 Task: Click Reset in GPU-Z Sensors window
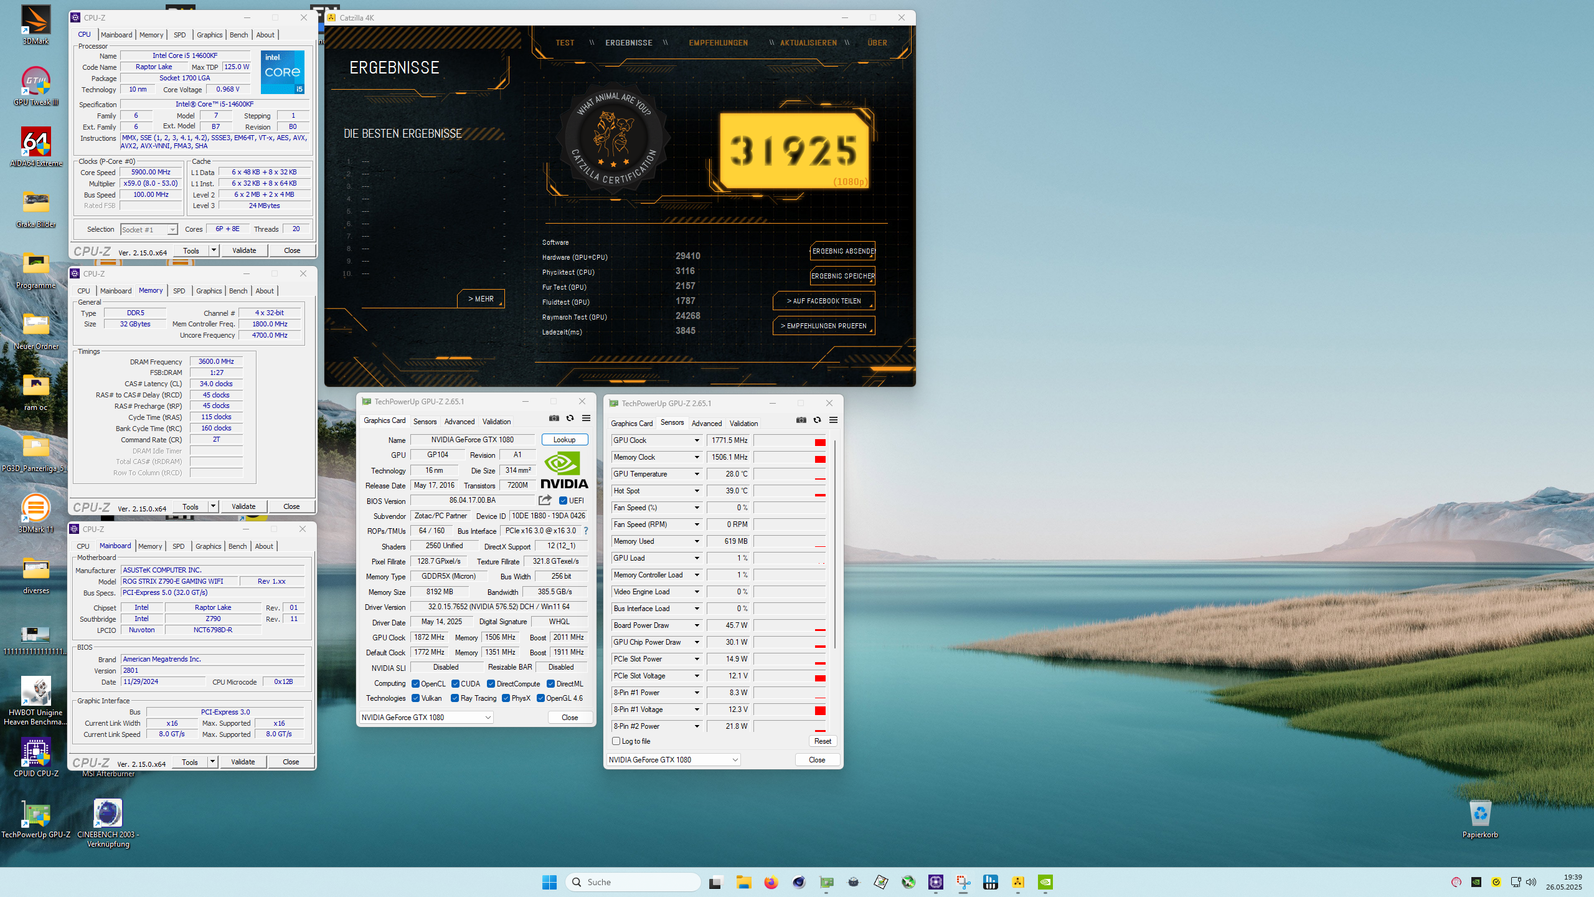[x=823, y=741]
